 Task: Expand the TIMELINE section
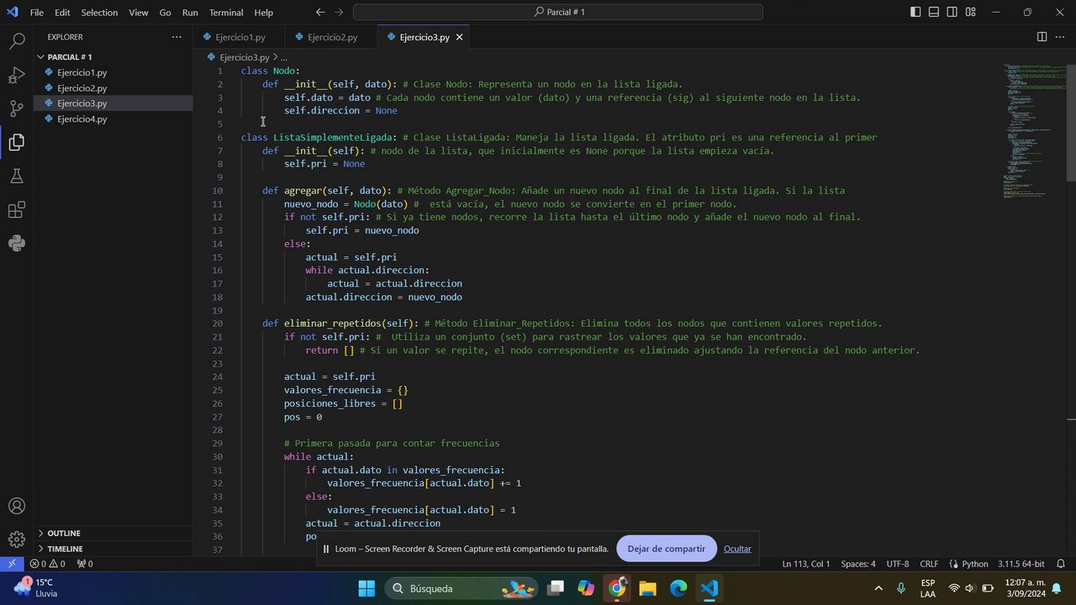pos(65,549)
